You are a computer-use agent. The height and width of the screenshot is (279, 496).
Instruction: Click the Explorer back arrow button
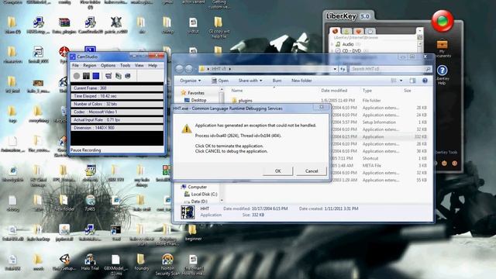(179, 69)
